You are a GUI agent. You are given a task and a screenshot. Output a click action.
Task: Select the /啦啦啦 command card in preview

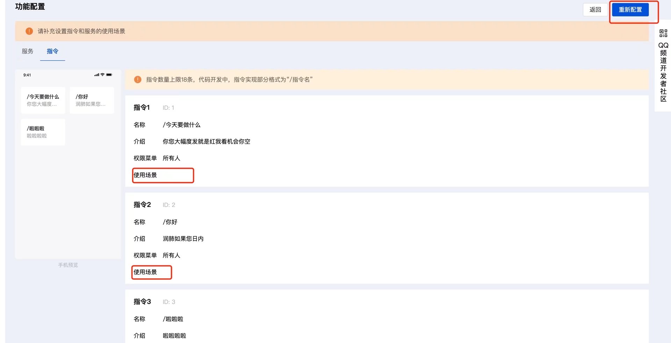(x=43, y=132)
